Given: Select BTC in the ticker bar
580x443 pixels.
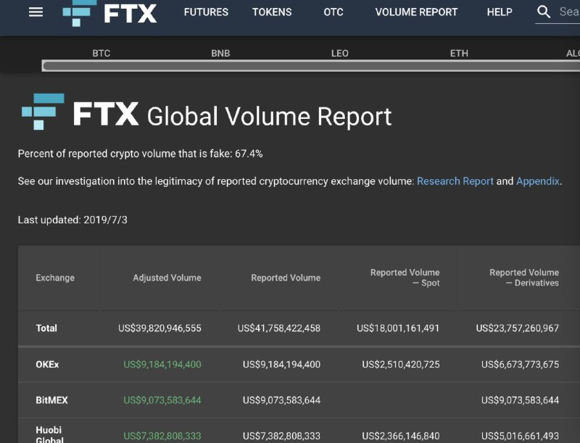Looking at the screenshot, I should tap(101, 53).
